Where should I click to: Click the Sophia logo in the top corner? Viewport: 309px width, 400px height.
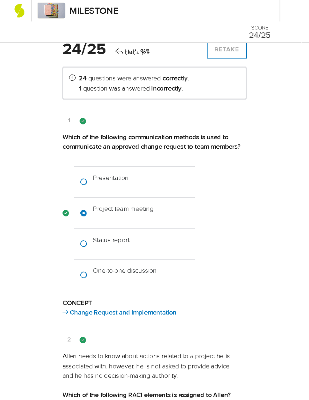pos(19,11)
